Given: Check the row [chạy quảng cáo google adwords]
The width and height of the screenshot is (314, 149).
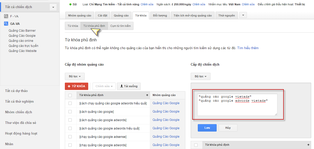Looking at the screenshot, I should point(70,145).
